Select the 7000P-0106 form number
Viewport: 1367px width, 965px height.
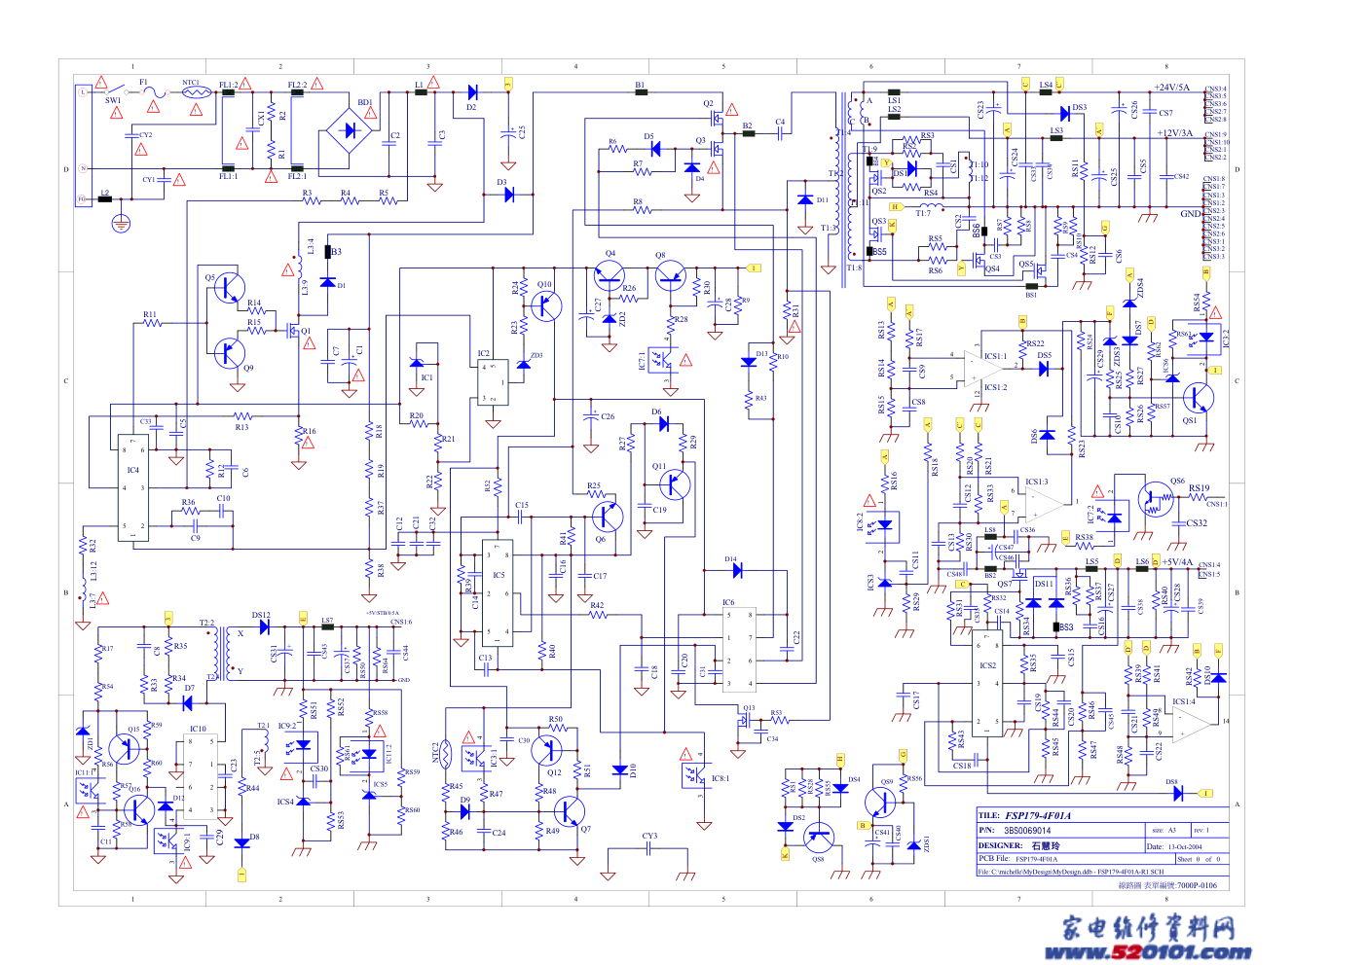[x=1197, y=886]
